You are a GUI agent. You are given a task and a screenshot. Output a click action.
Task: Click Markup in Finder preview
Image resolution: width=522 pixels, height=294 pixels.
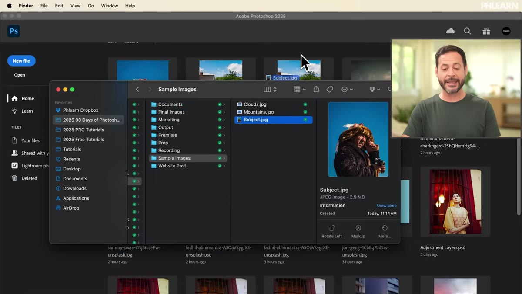(x=358, y=231)
